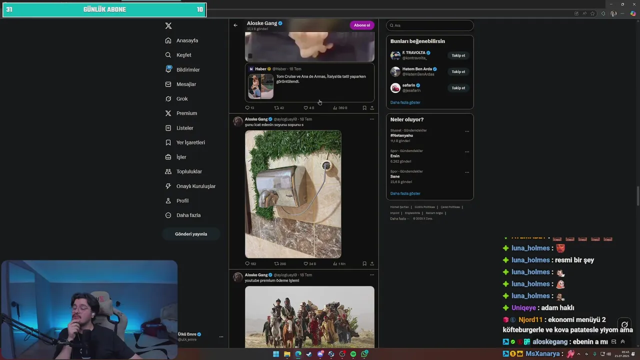Like the hand dryer post
This screenshot has width=640, height=360.
(x=310, y=263)
